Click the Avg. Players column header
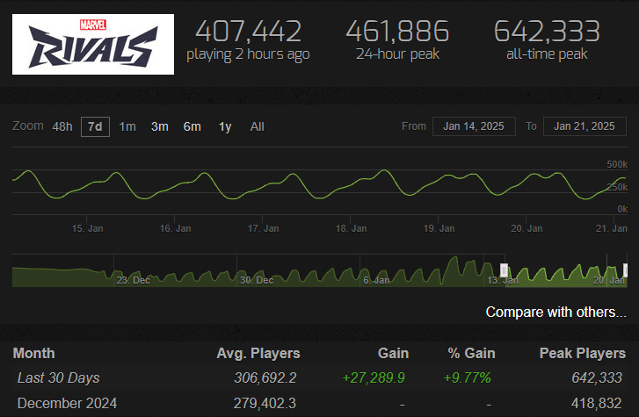Image resolution: width=639 pixels, height=417 pixels. [x=258, y=353]
